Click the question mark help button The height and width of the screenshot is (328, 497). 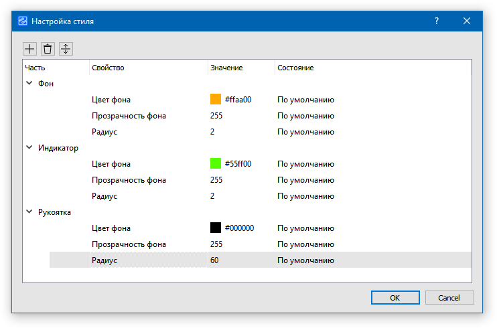437,21
